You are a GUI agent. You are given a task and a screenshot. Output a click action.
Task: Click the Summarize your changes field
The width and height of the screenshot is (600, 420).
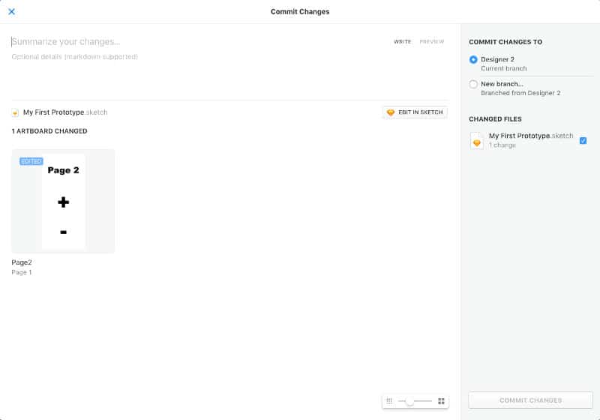199,42
